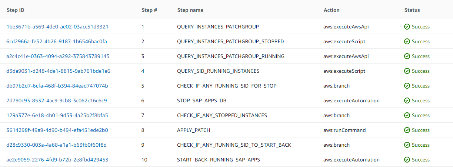Click step number 5 cell

pyautogui.click(x=143, y=86)
